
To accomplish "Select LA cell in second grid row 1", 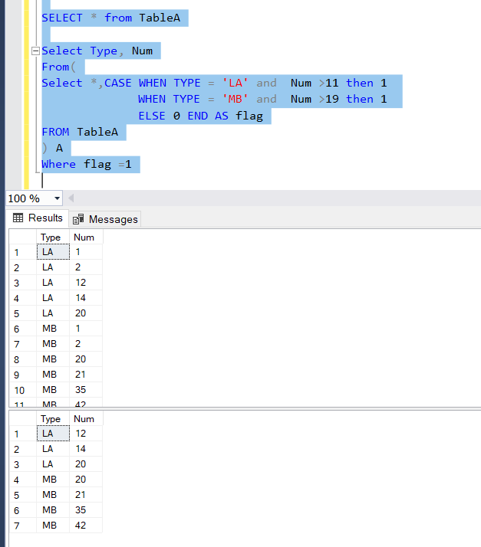I will pos(53,434).
